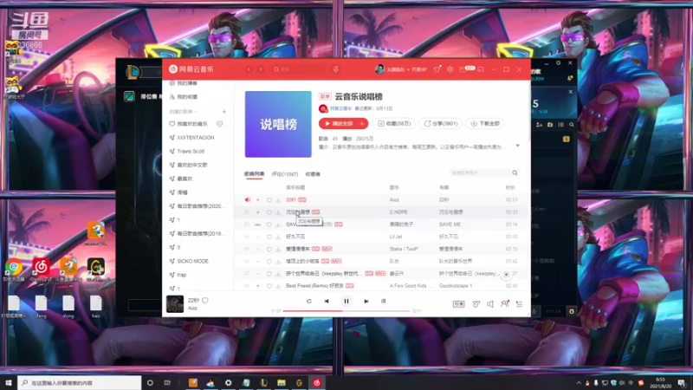693x390 pixels.
Task: Open NetEase Cloud Music desktop shortcut
Action: pos(41,270)
